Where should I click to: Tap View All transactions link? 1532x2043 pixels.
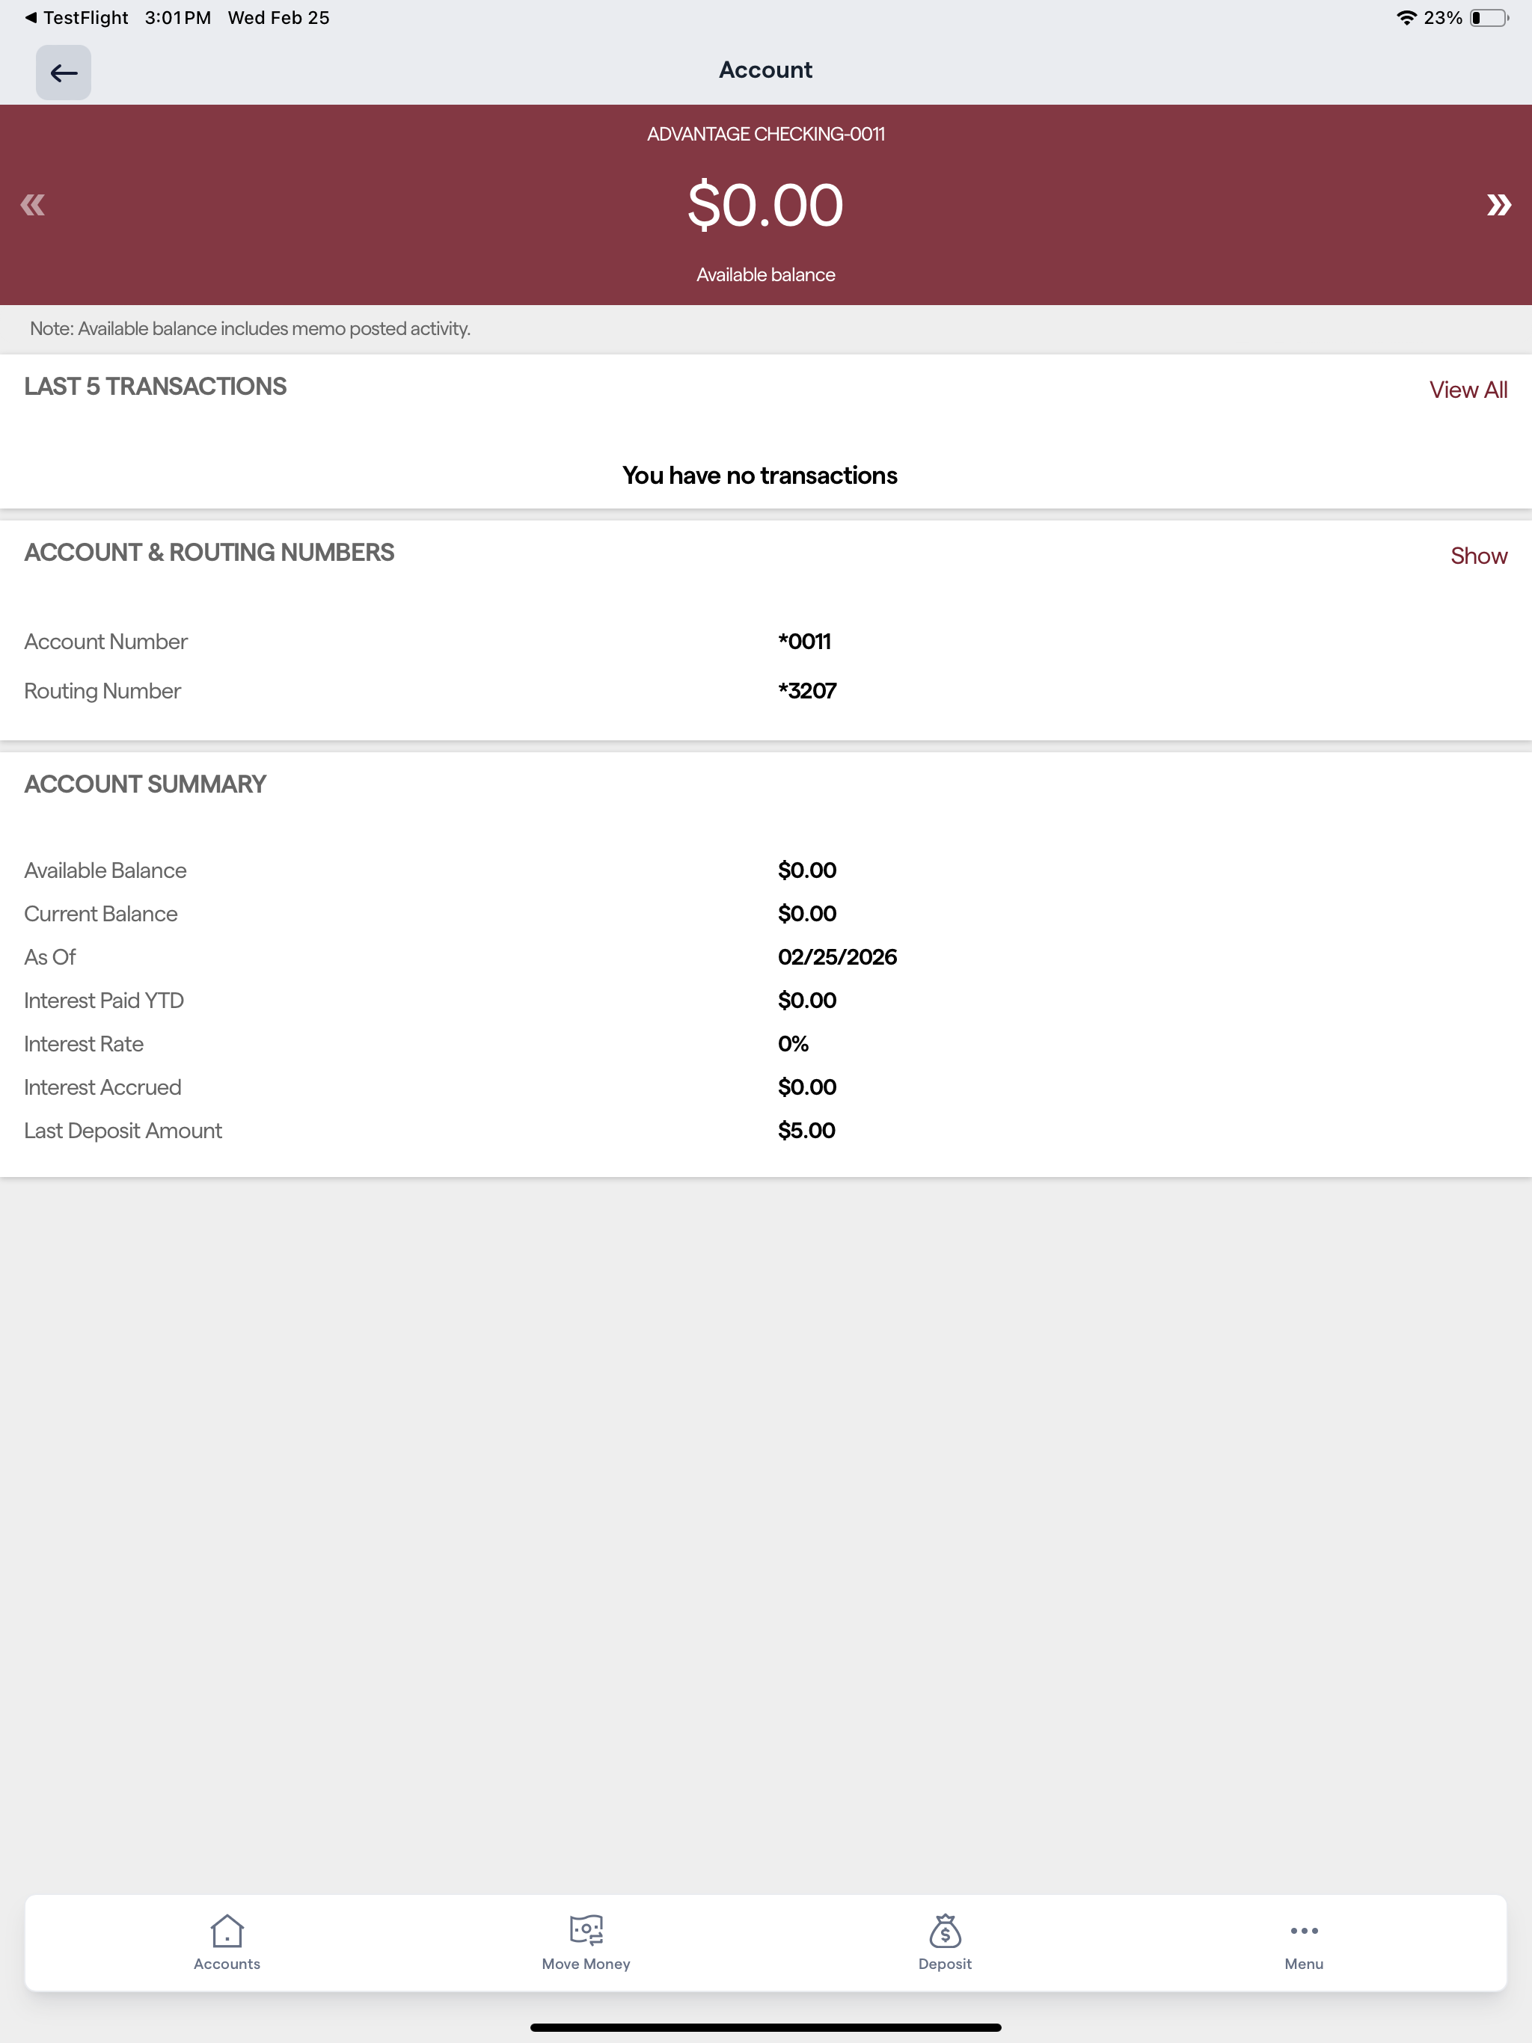1468,390
